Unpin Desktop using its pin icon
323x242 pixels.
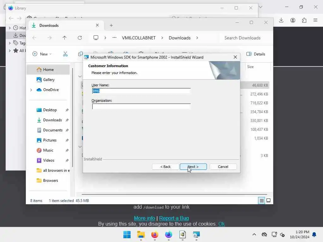click(67, 110)
